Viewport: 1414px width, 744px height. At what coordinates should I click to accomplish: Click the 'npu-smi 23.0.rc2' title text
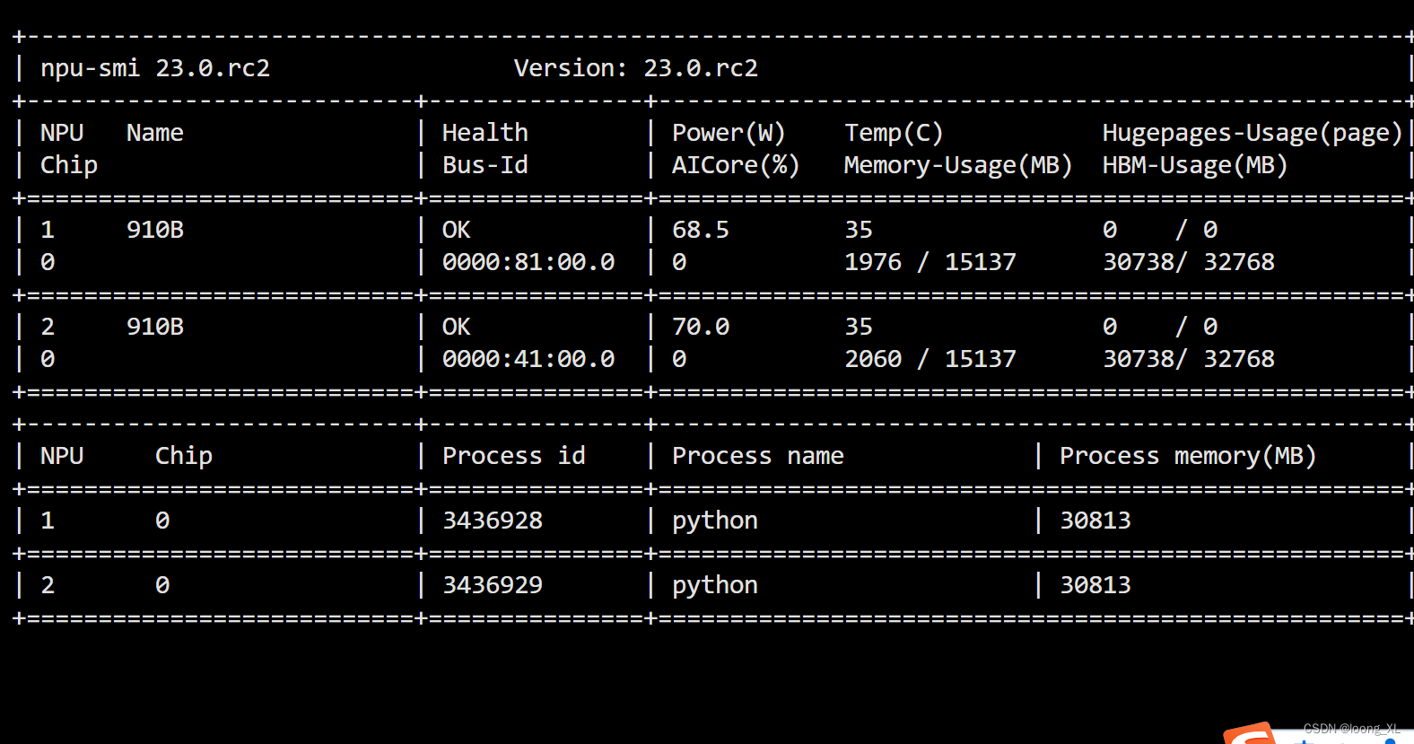[x=155, y=68]
